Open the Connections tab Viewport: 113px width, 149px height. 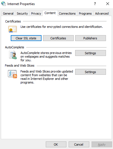(x=67, y=13)
